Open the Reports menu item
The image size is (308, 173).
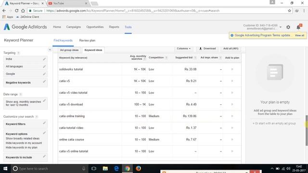(114, 27)
